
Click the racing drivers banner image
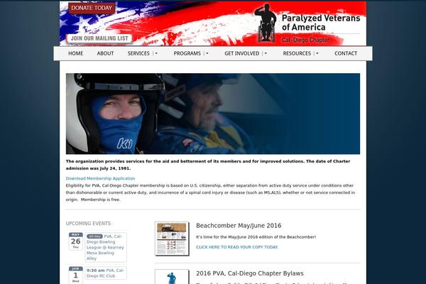click(213, 114)
